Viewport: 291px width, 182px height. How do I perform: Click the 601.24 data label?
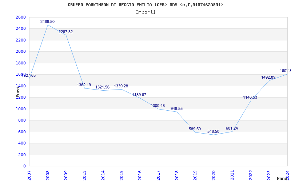[232, 128]
